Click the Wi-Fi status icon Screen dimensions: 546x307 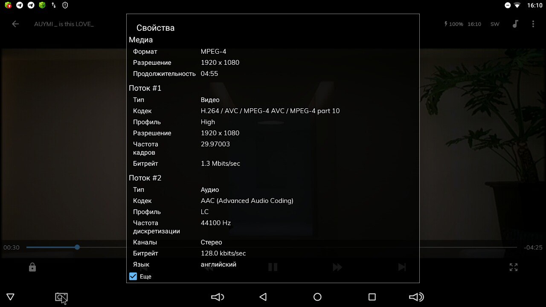517,6
